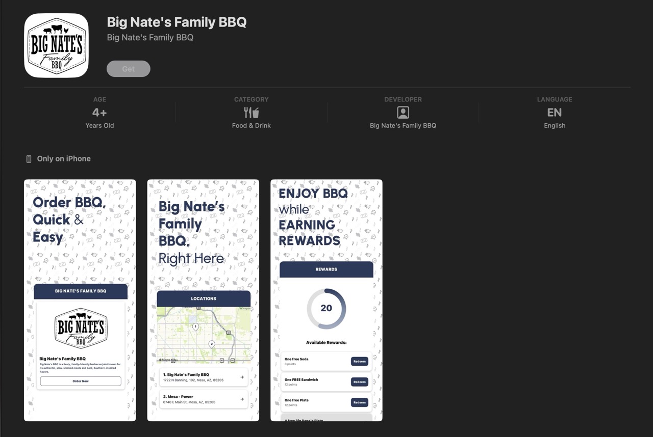Screen dimensions: 653x437
Task: Click the Redeem button for One free Plate
Action: [x=360, y=402]
